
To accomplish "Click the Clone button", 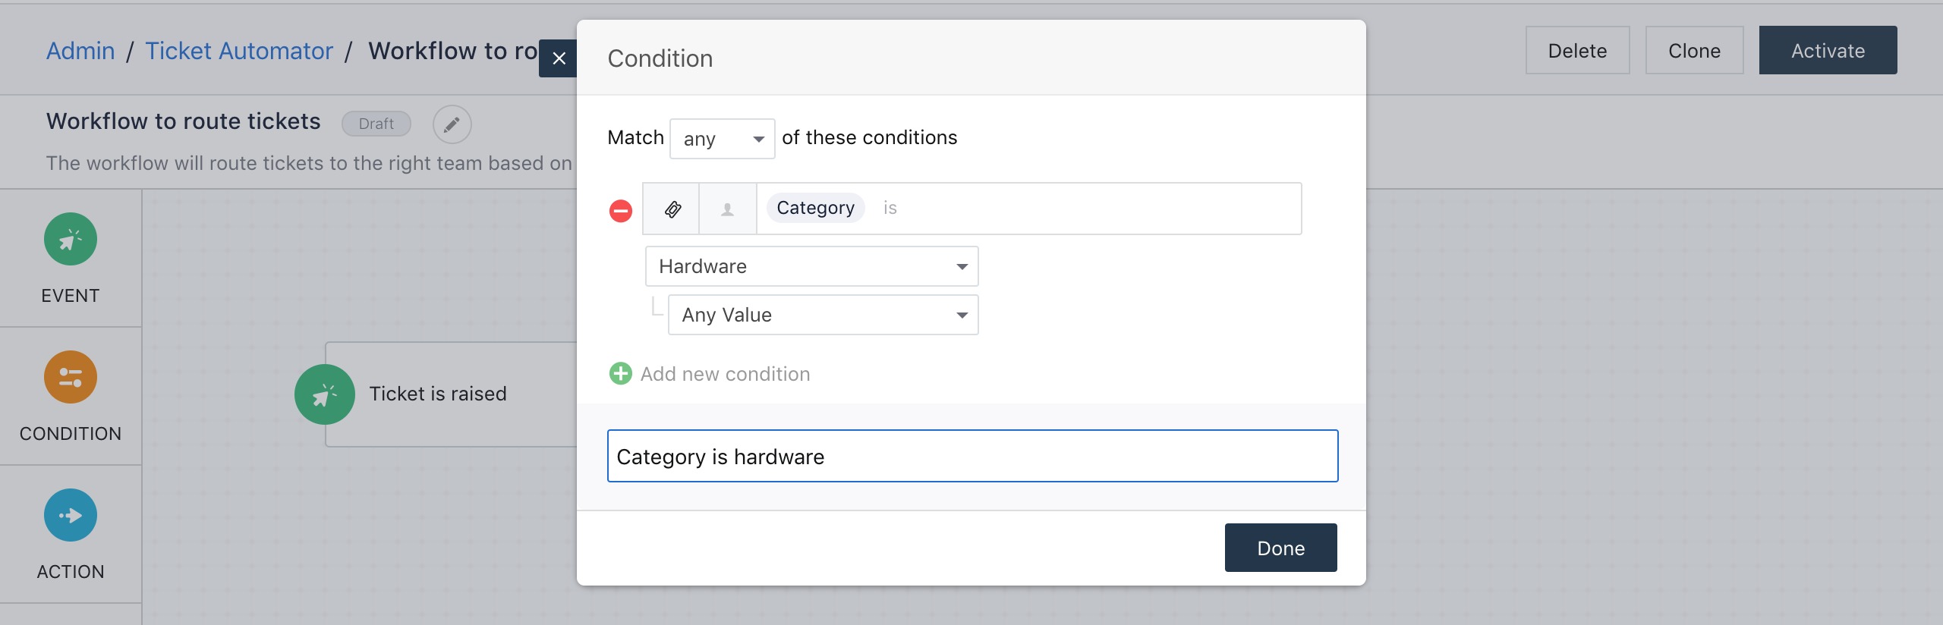I will click(1694, 51).
